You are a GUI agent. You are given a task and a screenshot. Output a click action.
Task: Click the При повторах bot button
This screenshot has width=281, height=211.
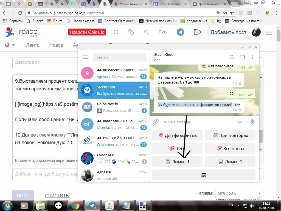[230, 135]
